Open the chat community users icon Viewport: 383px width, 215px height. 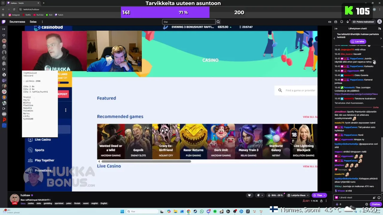pyautogui.click(x=380, y=29)
